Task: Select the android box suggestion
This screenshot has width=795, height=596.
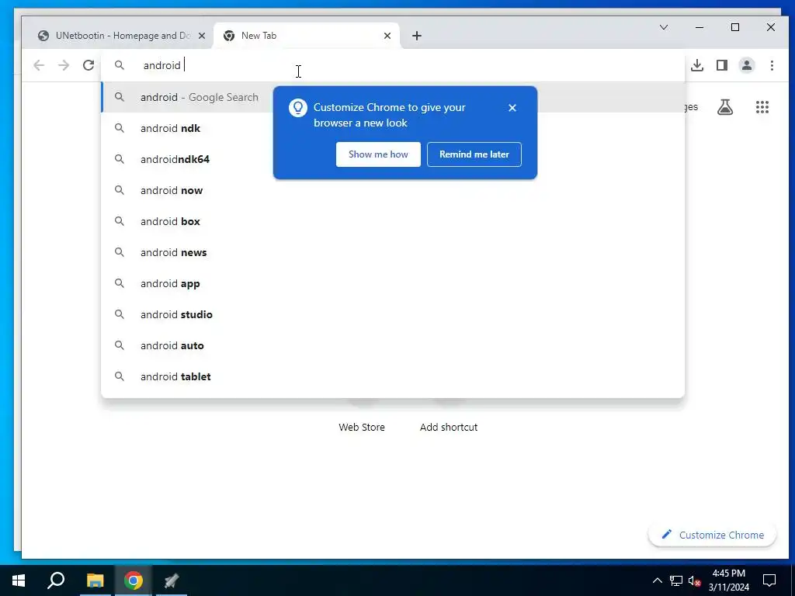Action: pyautogui.click(x=393, y=221)
